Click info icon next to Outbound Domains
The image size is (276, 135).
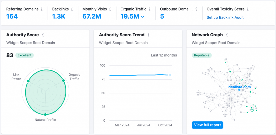[x=196, y=9]
